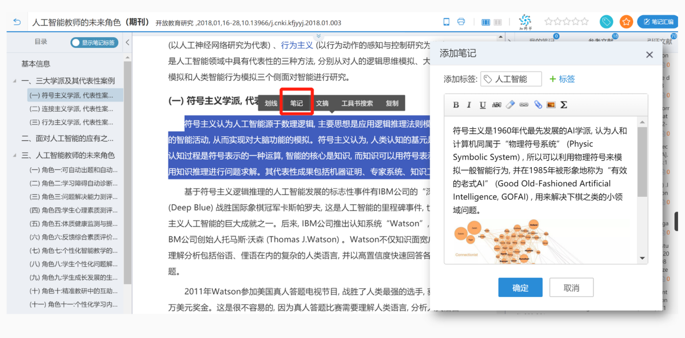The width and height of the screenshot is (685, 338).
Task: Rate the article with the fifth star
Action: [x=585, y=22]
